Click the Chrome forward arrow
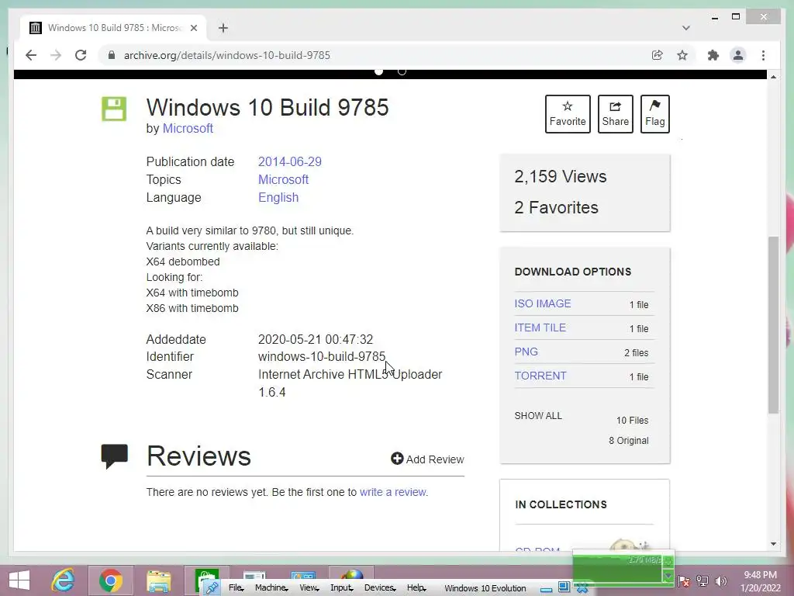The image size is (794, 596). coord(56,55)
